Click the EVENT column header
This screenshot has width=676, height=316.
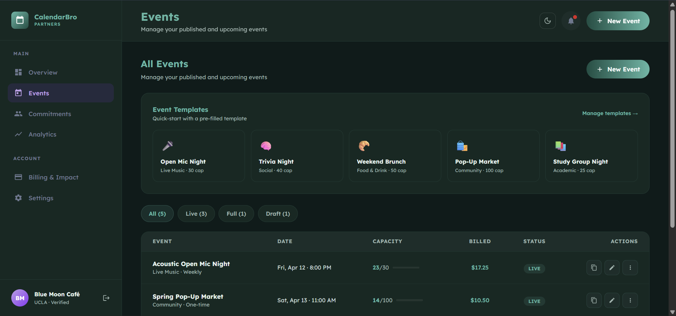click(162, 241)
